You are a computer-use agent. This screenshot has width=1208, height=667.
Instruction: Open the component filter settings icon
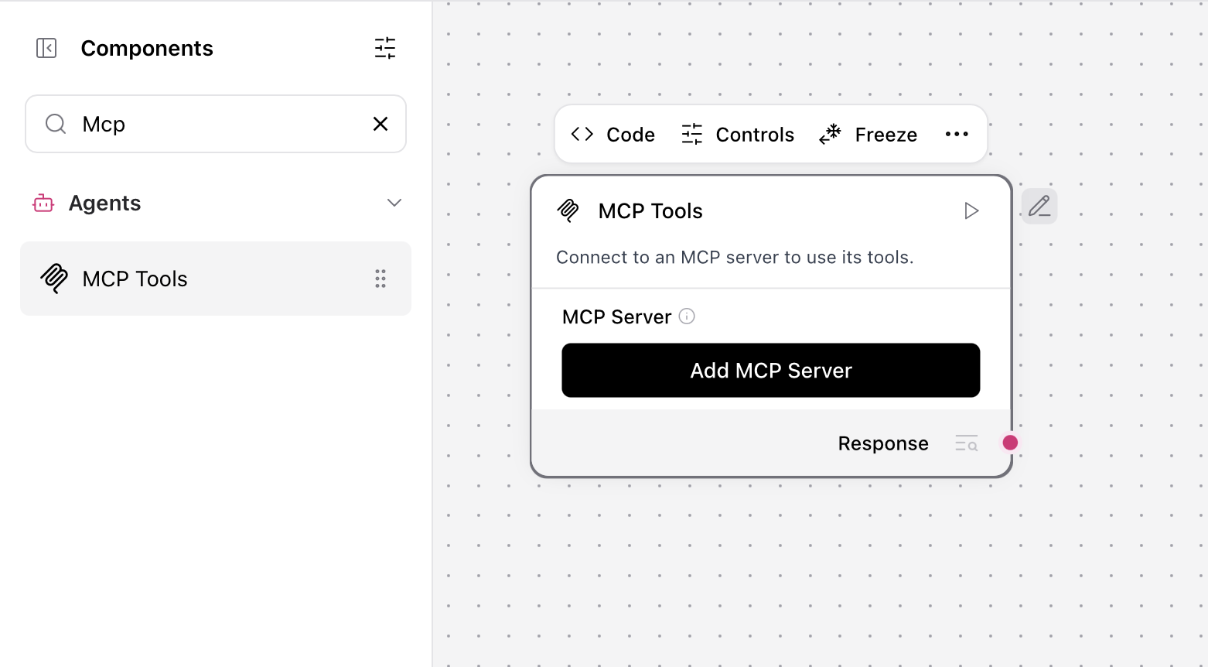(x=384, y=48)
